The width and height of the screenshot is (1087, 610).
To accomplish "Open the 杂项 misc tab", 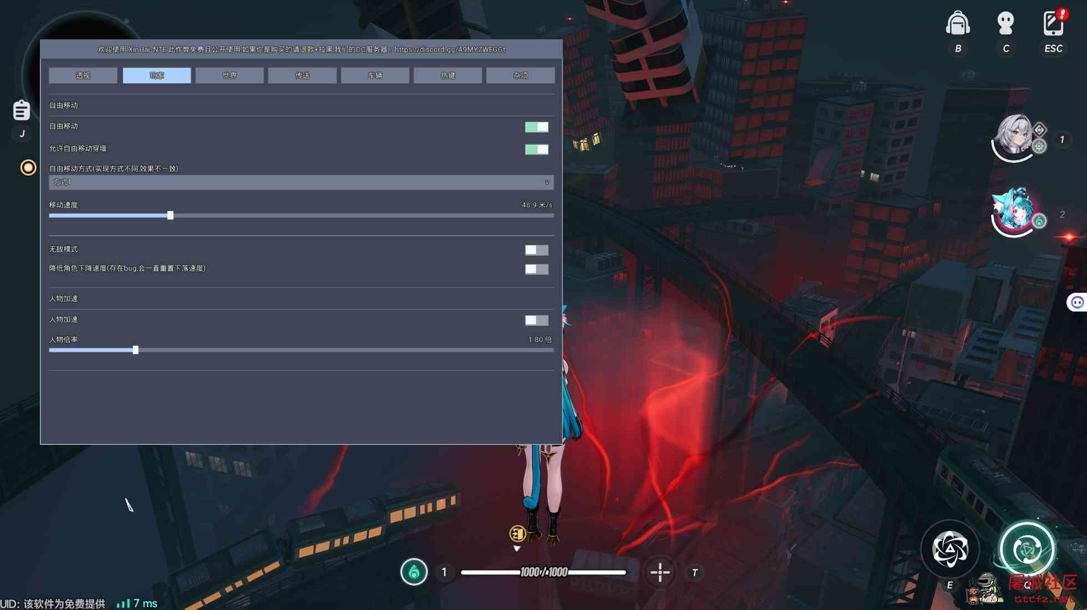I will [x=520, y=75].
